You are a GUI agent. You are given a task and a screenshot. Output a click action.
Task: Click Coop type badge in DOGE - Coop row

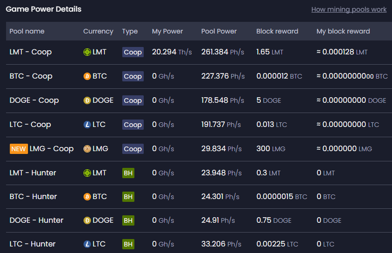click(x=133, y=100)
